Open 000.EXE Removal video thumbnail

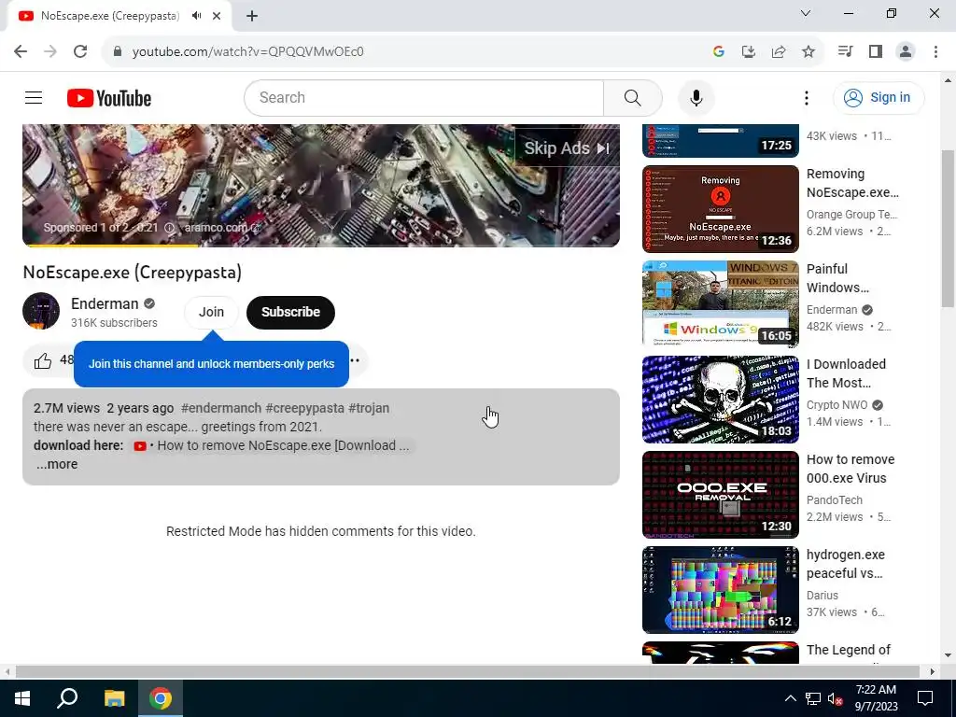click(x=720, y=495)
